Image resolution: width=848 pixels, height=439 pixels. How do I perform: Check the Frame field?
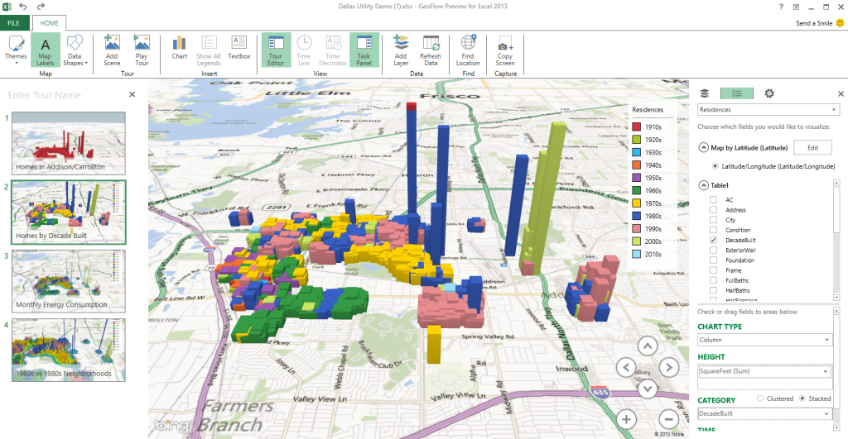(713, 270)
